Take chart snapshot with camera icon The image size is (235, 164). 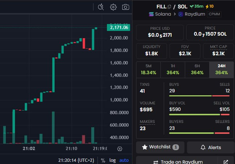point(126,7)
